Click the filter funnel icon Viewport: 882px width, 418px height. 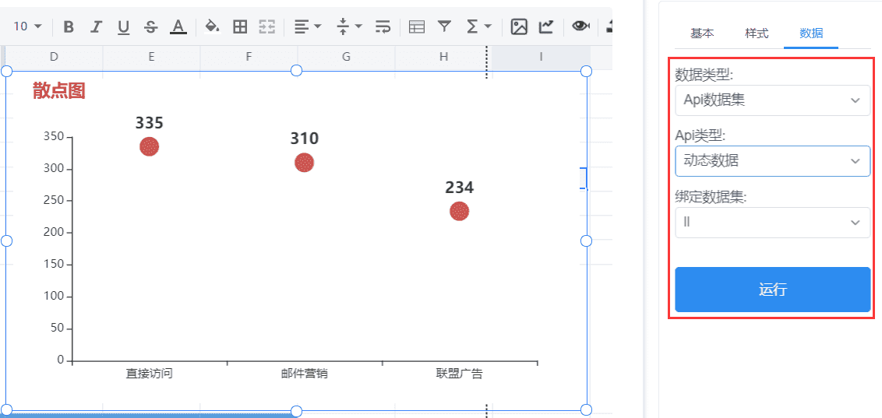tap(444, 27)
